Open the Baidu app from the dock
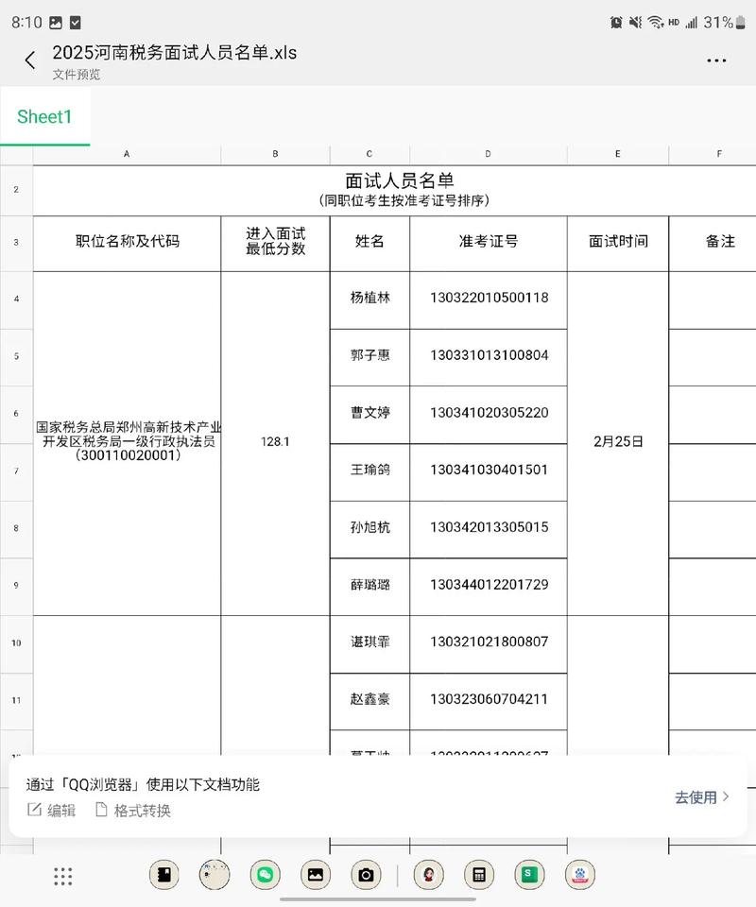The image size is (756, 907). 580,875
